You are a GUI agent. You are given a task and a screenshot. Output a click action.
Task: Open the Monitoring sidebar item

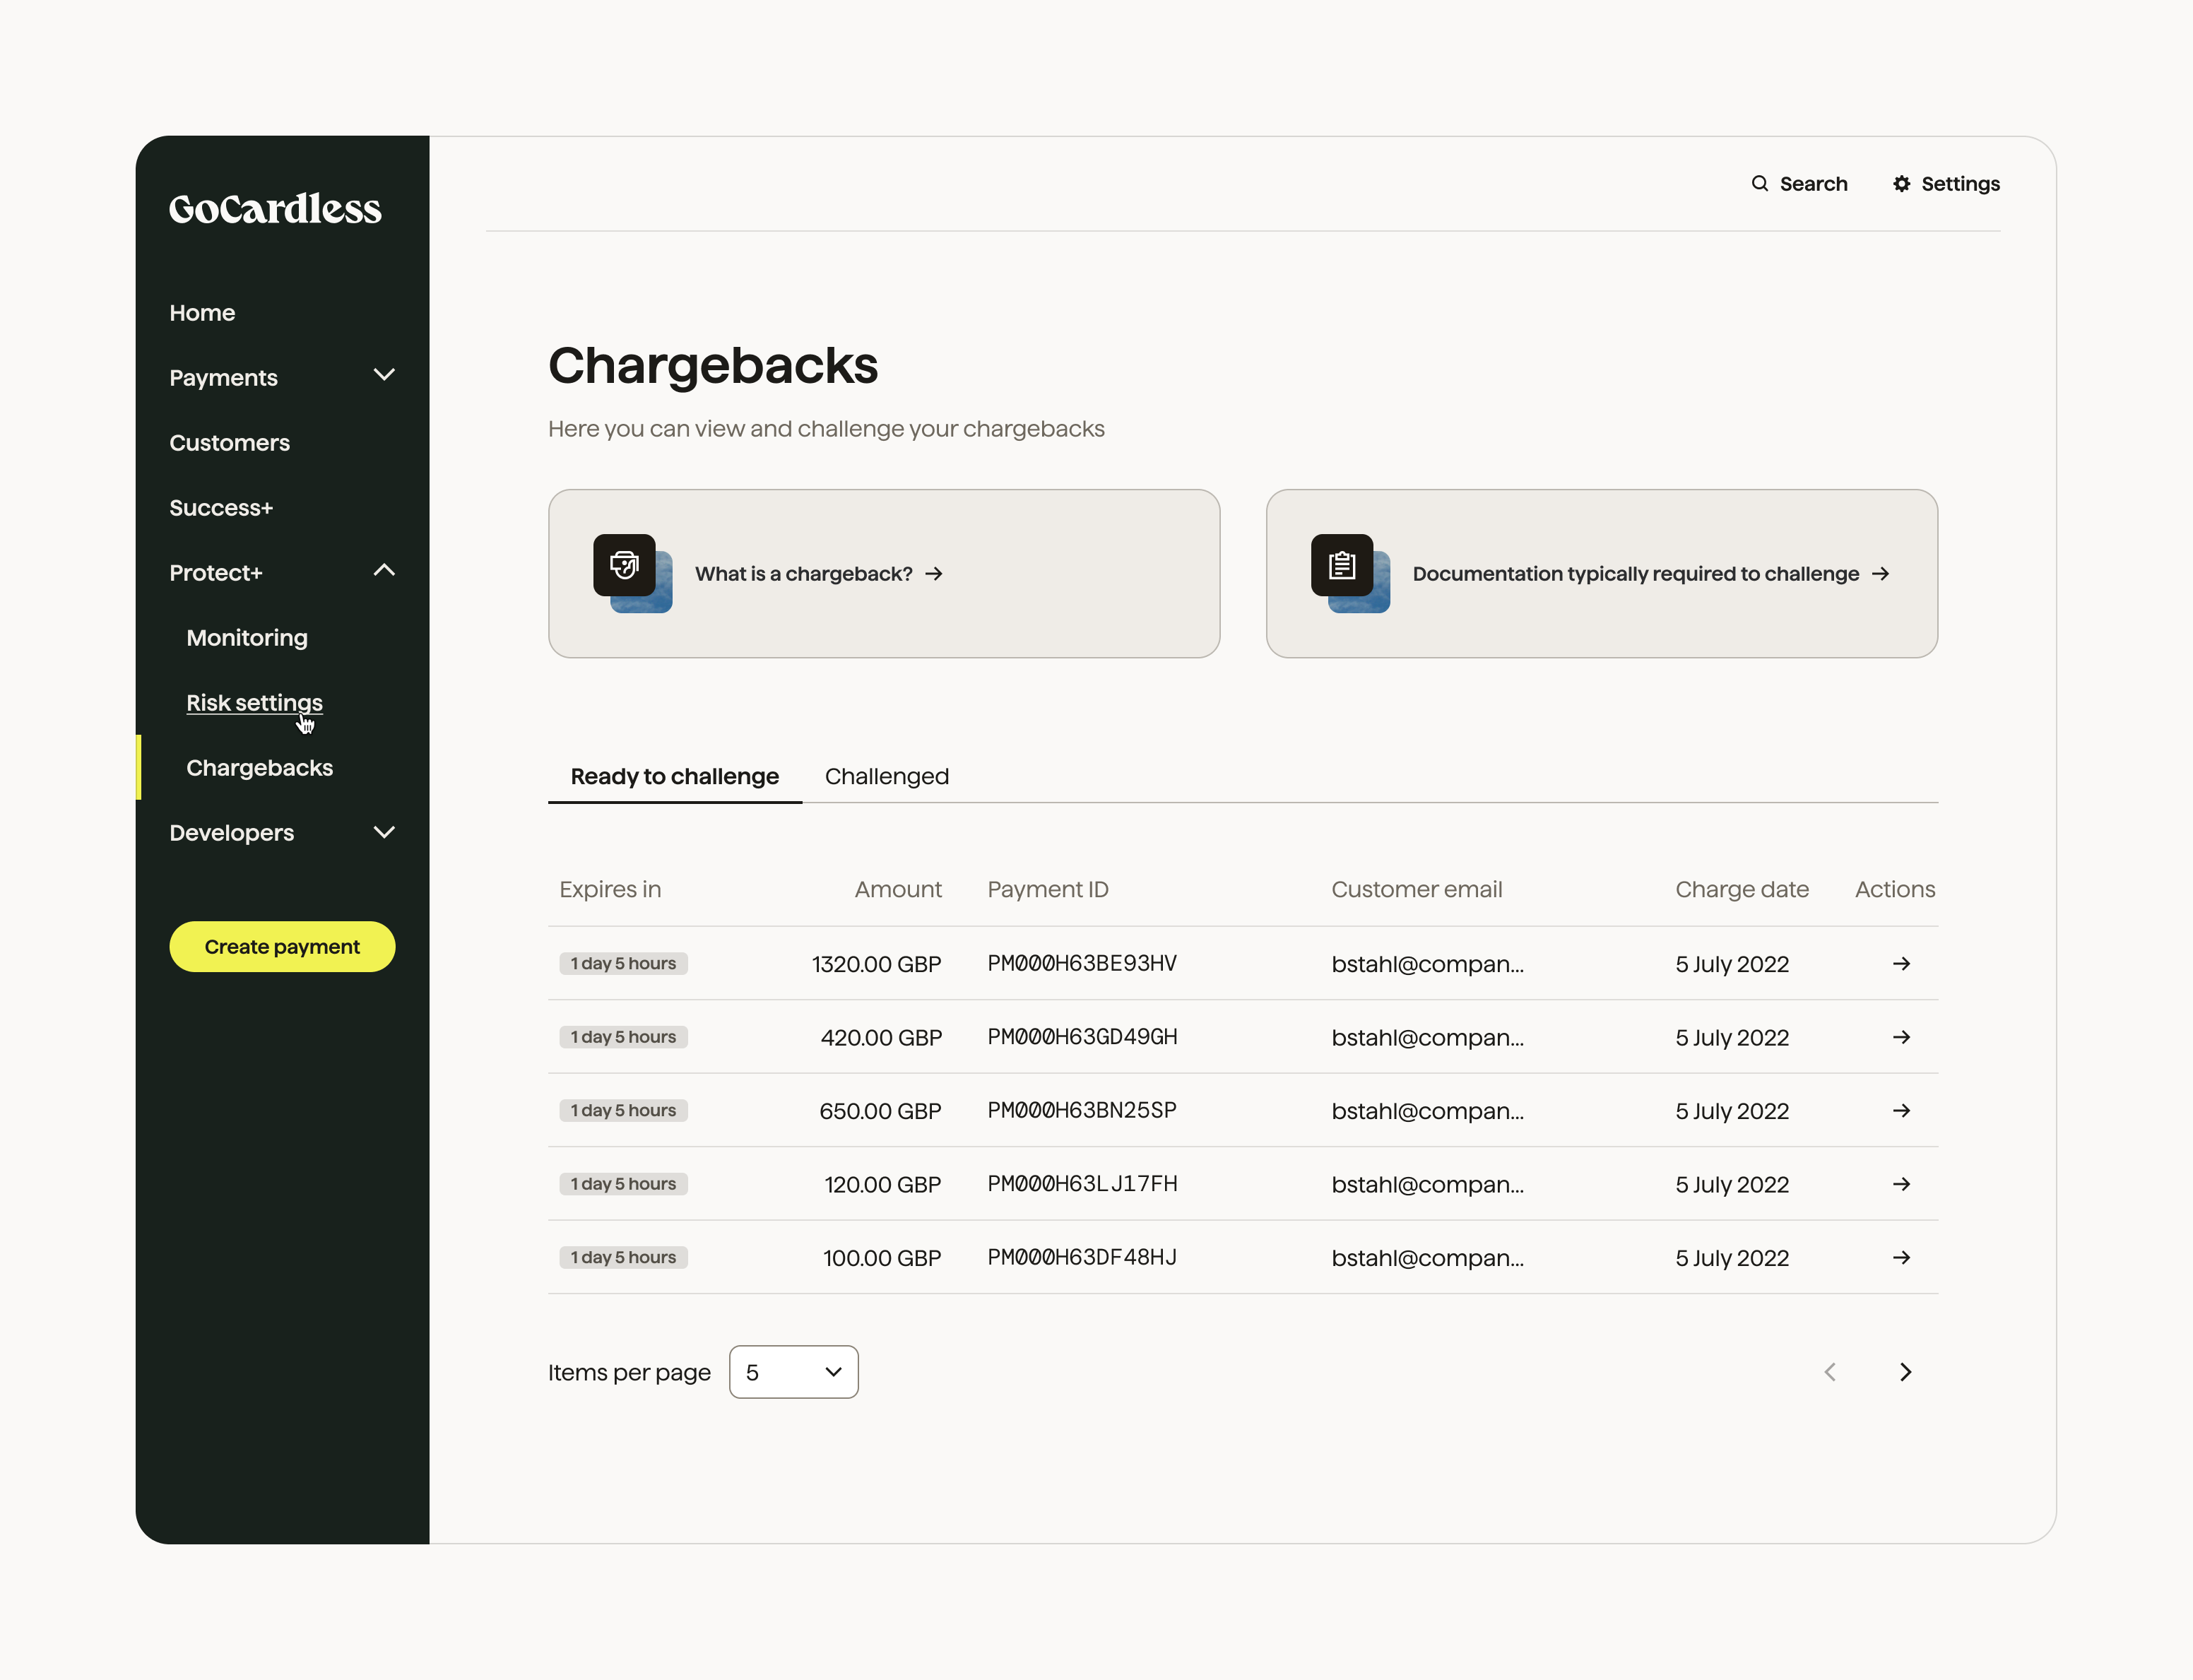[247, 637]
